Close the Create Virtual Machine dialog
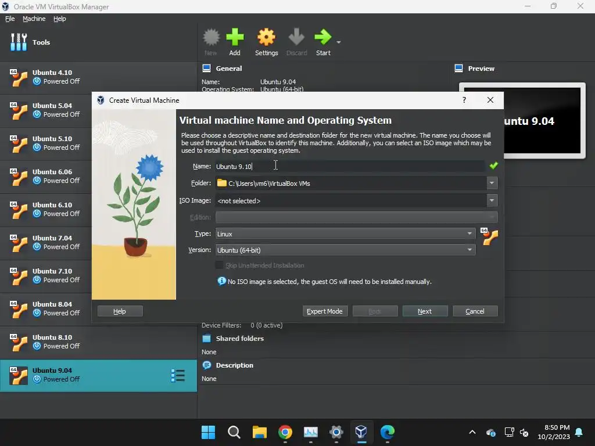This screenshot has width=595, height=446. (x=490, y=100)
